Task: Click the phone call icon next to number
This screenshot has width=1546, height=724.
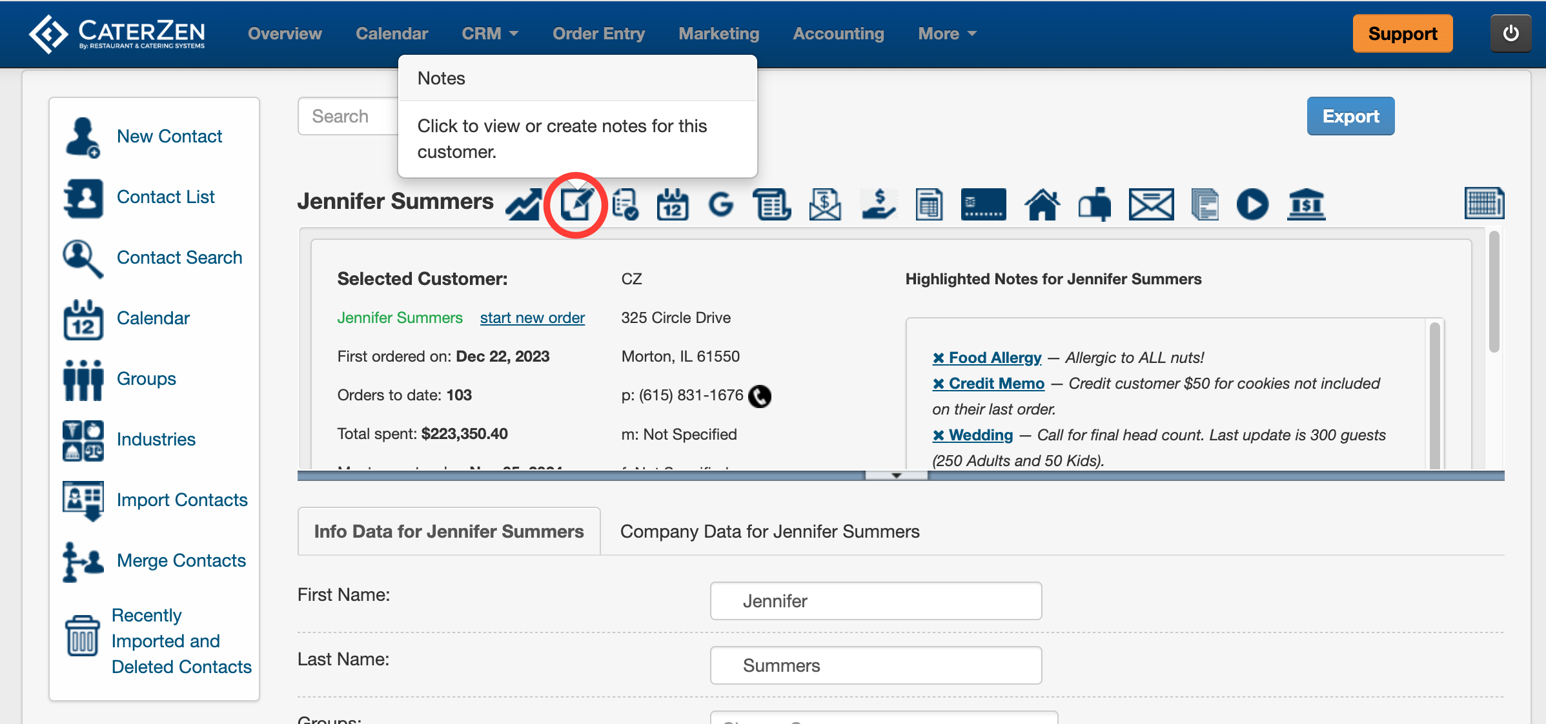Action: [760, 396]
